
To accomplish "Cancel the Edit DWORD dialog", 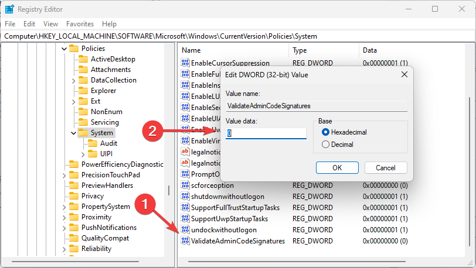I will point(386,168).
